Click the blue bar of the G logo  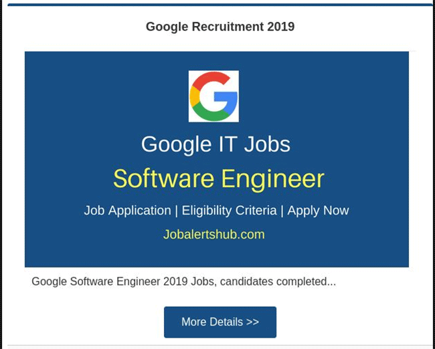click(227, 98)
